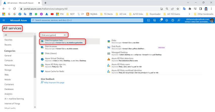Open the Disk Encryption Sets service link
This screenshot has height=112, width=215.
pyautogui.click(x=54, y=40)
